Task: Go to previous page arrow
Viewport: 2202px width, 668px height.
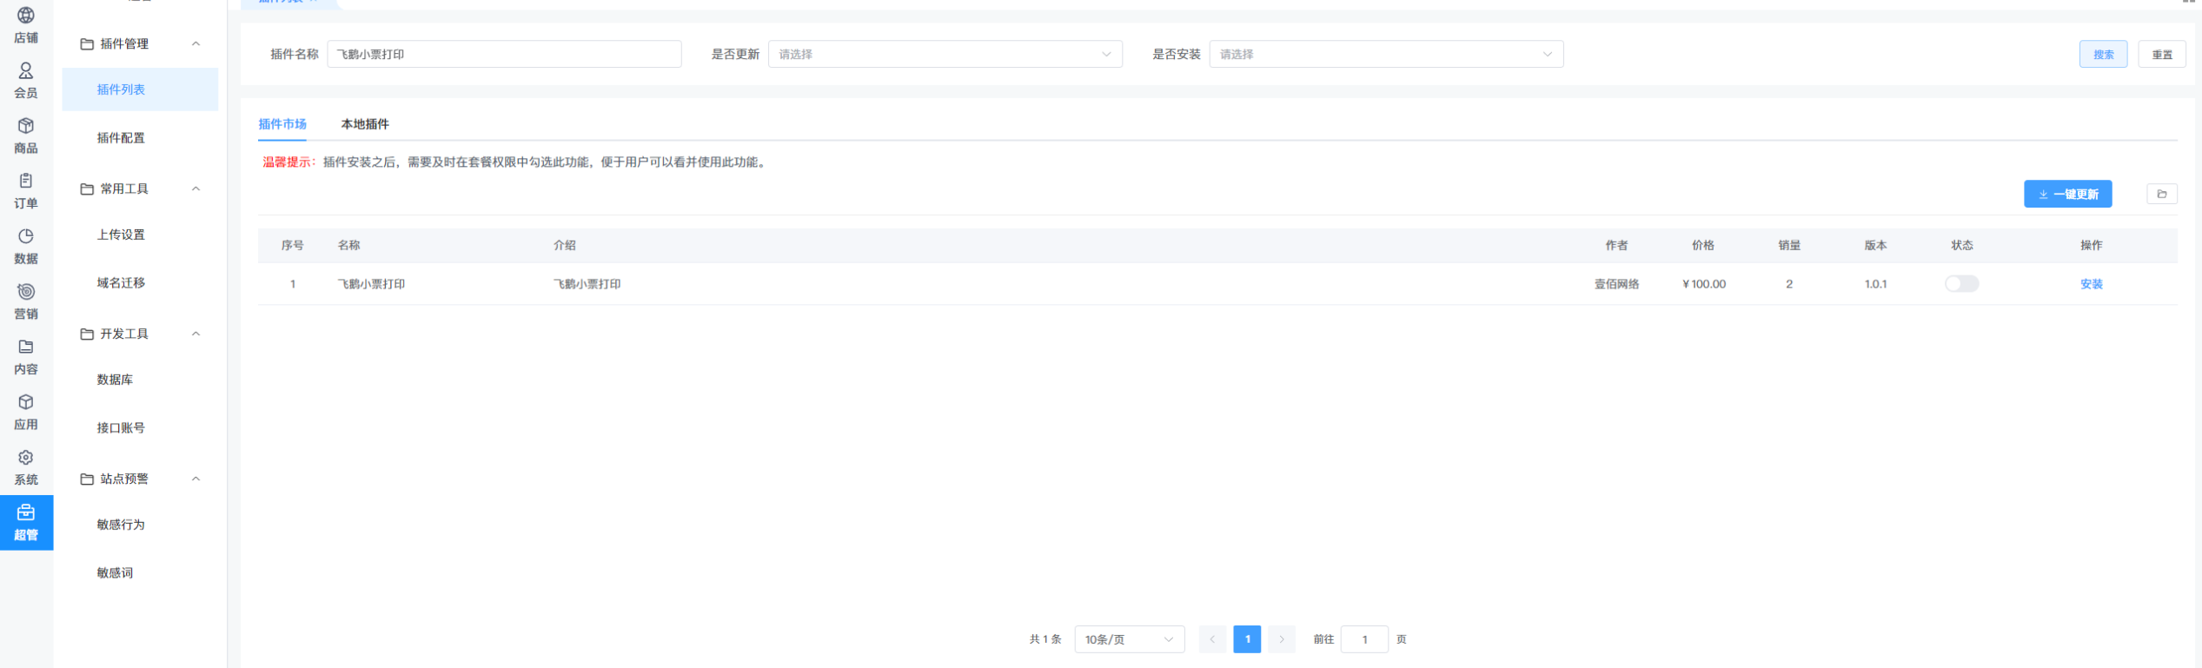Action: pyautogui.click(x=1212, y=639)
